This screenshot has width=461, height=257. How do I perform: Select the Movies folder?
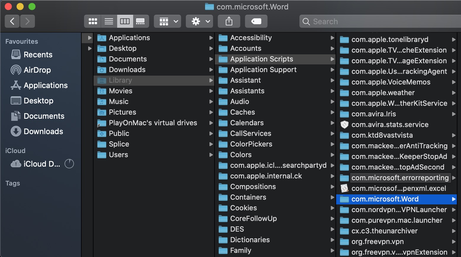click(x=154, y=91)
